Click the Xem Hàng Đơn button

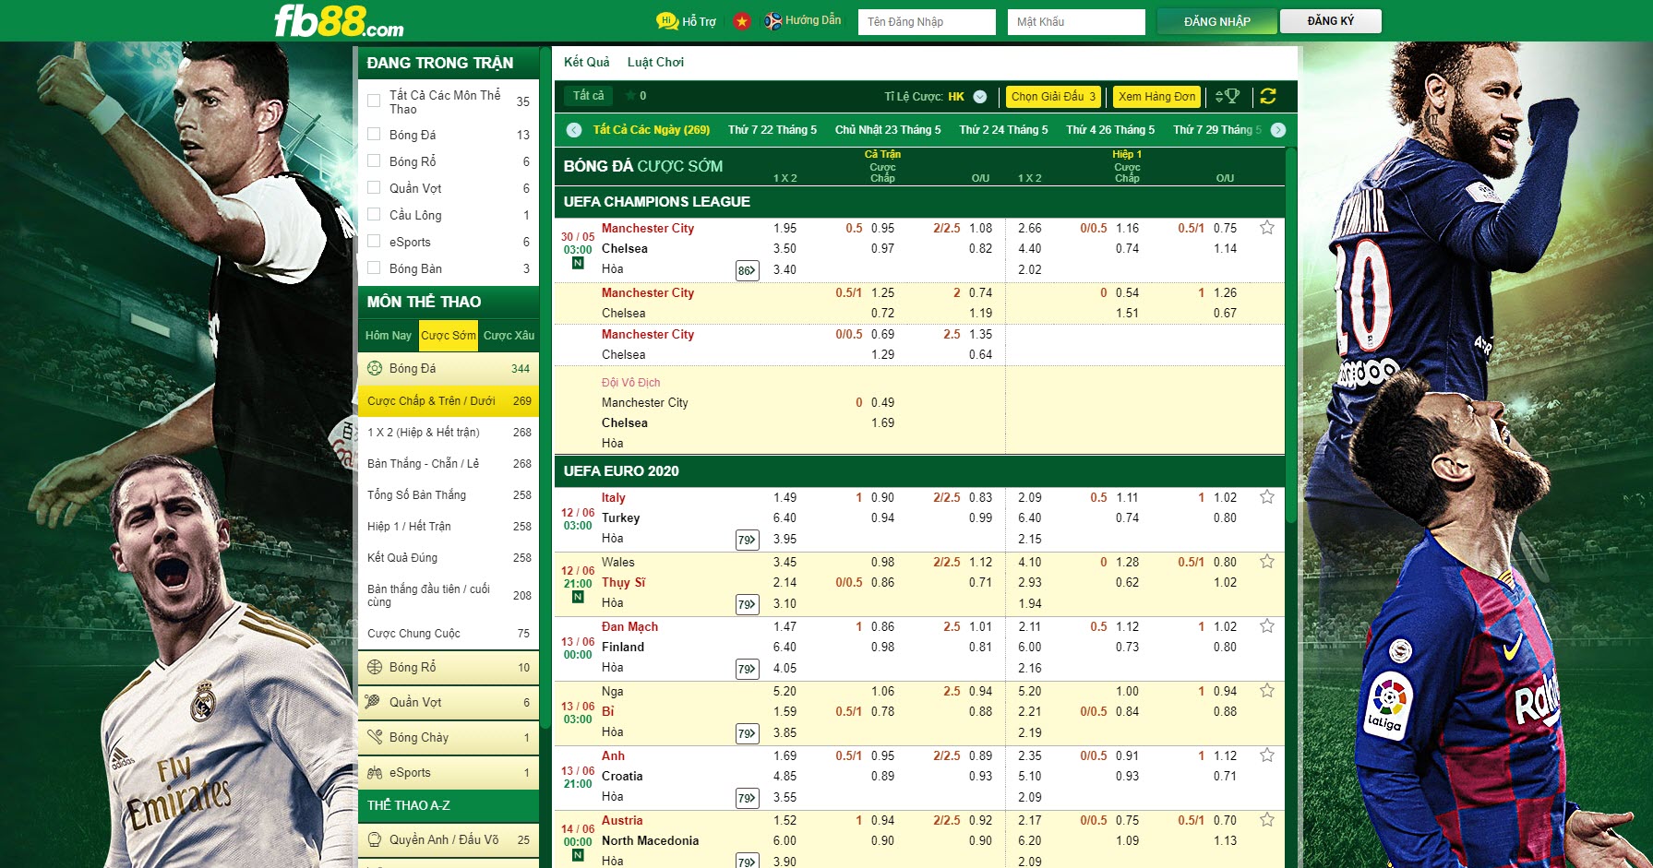pos(1156,96)
